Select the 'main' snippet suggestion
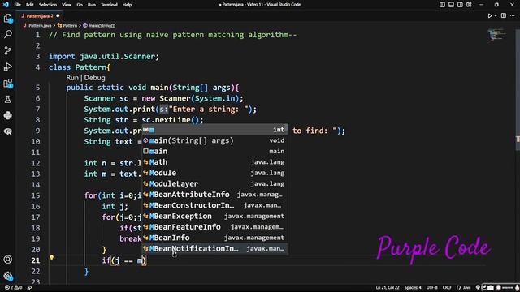 click(214, 152)
